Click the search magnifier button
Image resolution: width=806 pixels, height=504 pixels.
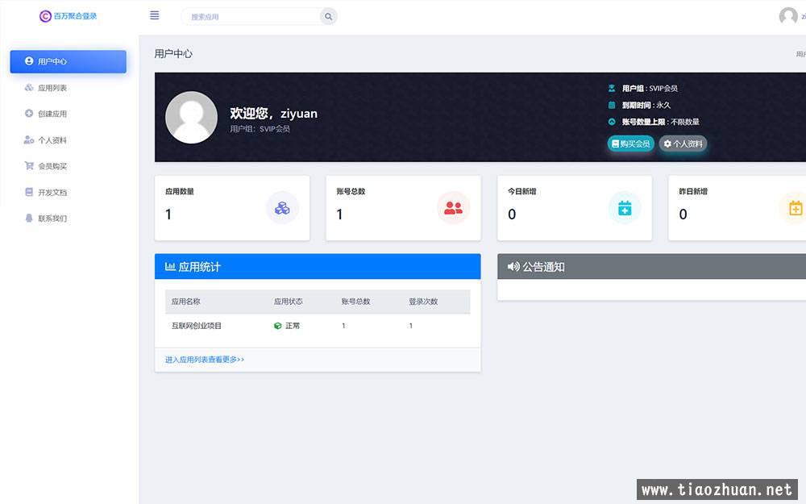[x=328, y=16]
